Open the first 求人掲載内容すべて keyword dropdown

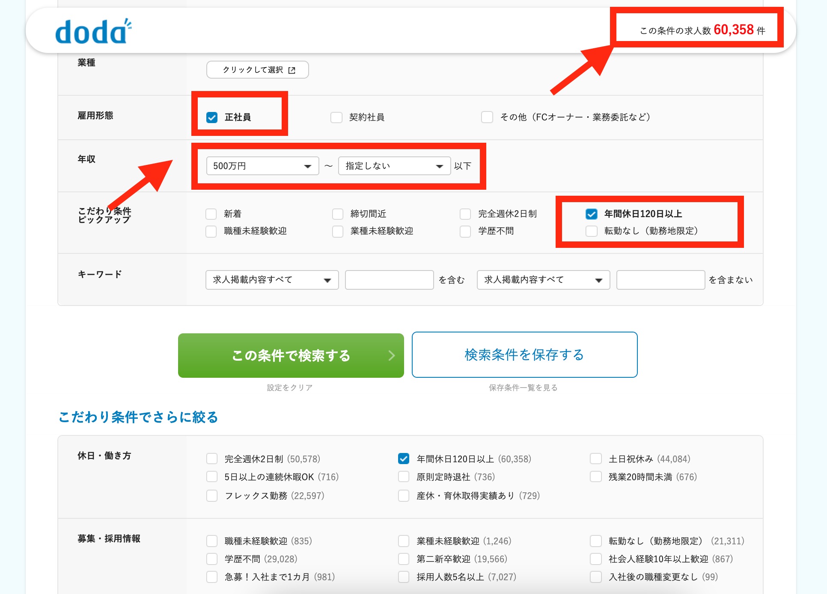coord(272,280)
